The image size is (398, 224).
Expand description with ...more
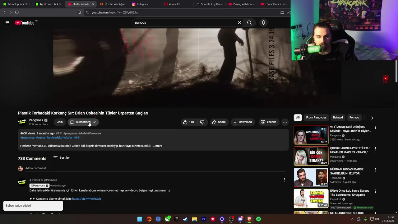(x=157, y=146)
